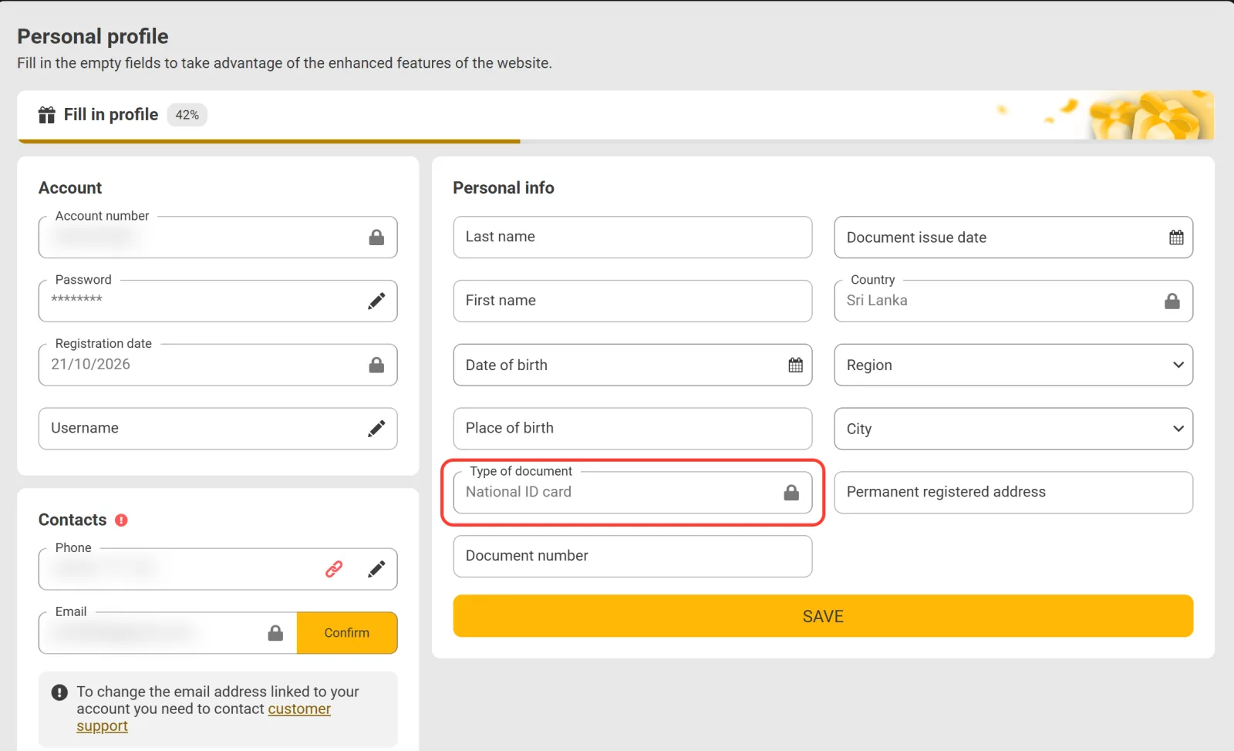Click the 'Personal info' heading
This screenshot has height=751, width=1234.
(x=504, y=188)
